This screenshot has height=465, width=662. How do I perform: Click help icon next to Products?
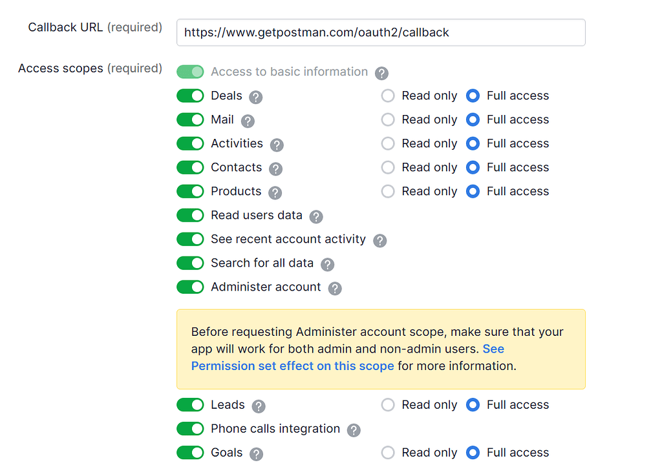[x=275, y=192]
